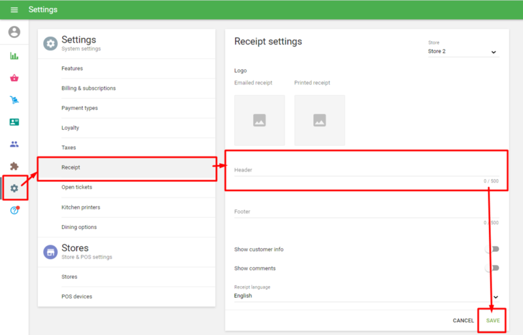Enable the Show customer info toggle
This screenshot has width=523, height=335.
[x=492, y=249]
